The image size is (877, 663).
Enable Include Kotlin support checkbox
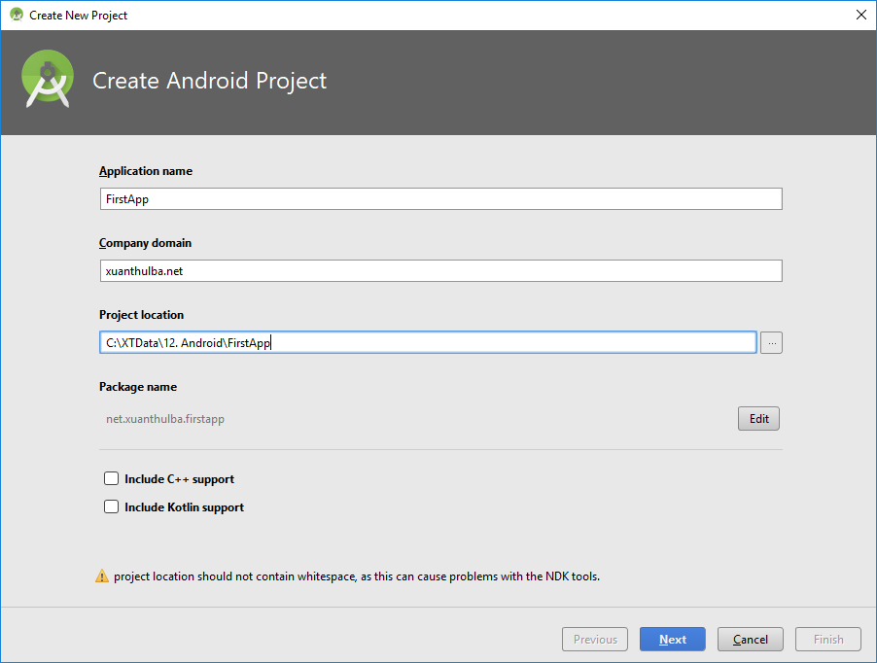pos(111,506)
